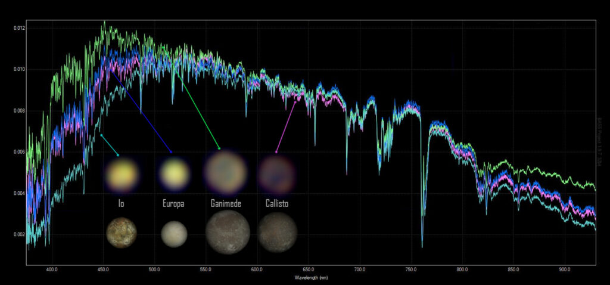Click the magenta callout dot above Callisto
Image resolution: width=610 pixels, height=285 pixels.
point(276,151)
